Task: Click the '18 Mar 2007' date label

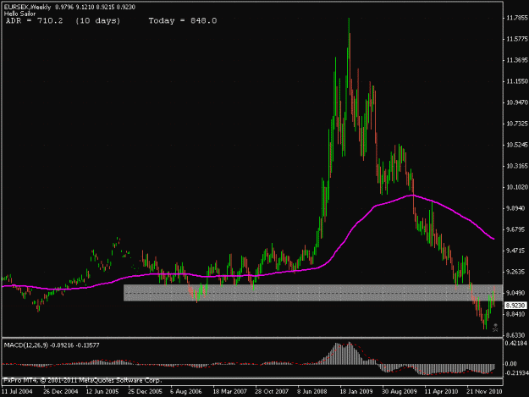Action: tap(229, 392)
